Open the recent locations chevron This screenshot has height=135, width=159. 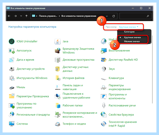click(x=21, y=16)
